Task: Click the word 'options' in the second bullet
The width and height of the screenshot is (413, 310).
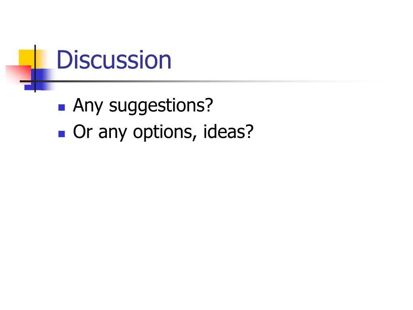Action: (x=163, y=132)
